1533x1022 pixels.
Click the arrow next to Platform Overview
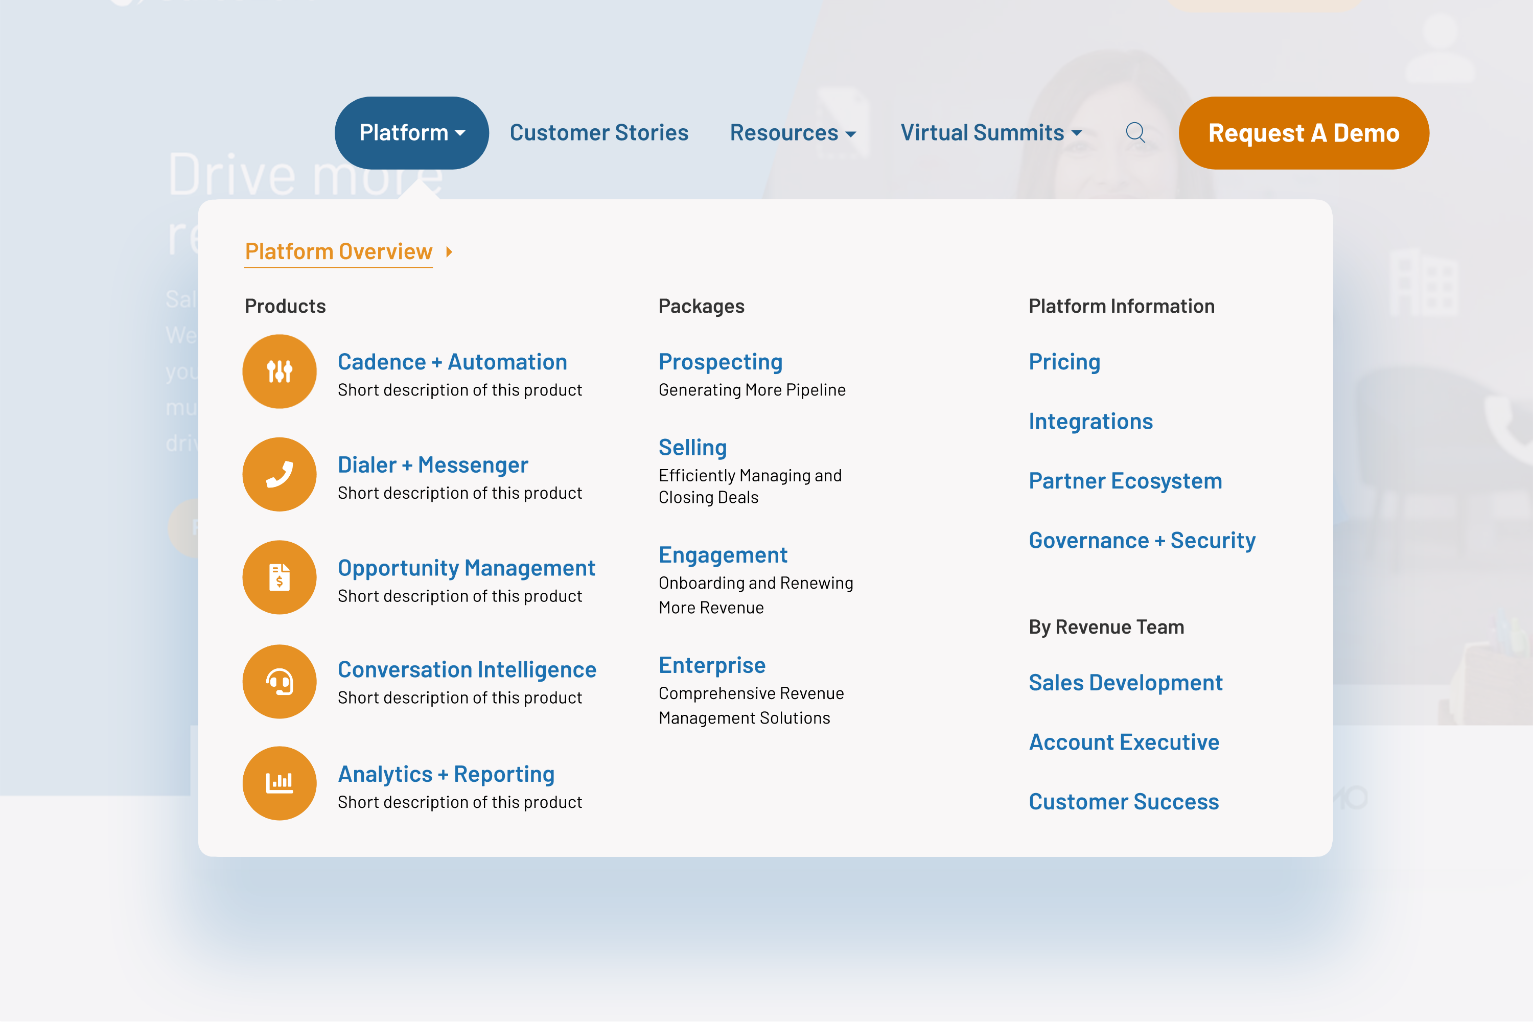click(x=449, y=251)
